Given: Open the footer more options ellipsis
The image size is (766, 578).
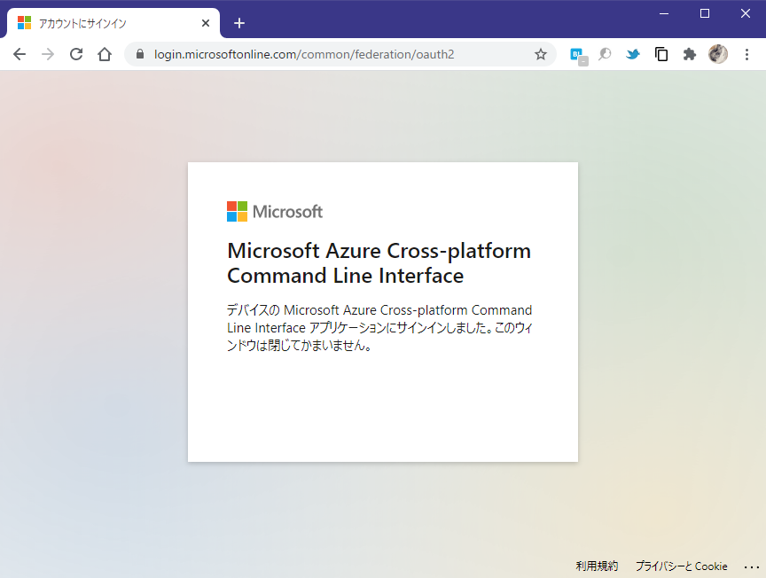Looking at the screenshot, I should [x=751, y=566].
